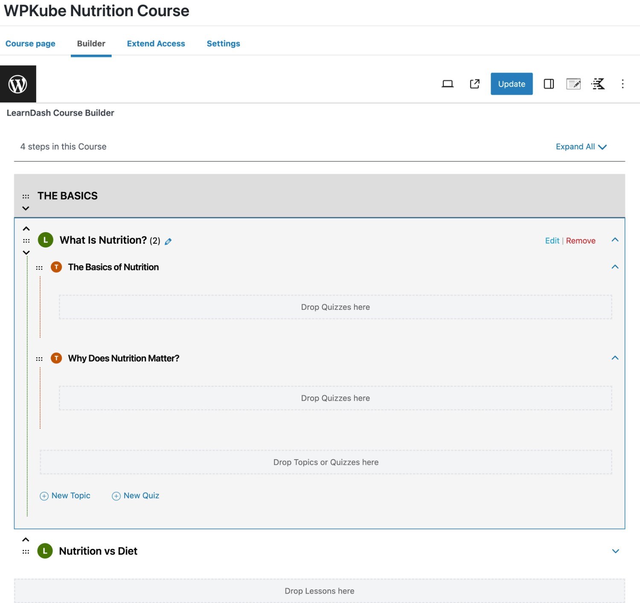
Task: Collapse the What Is Nutrition lesson
Action: tap(615, 240)
